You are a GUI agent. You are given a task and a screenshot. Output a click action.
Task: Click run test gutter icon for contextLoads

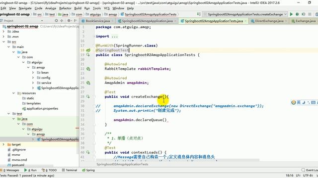[x=88, y=152]
